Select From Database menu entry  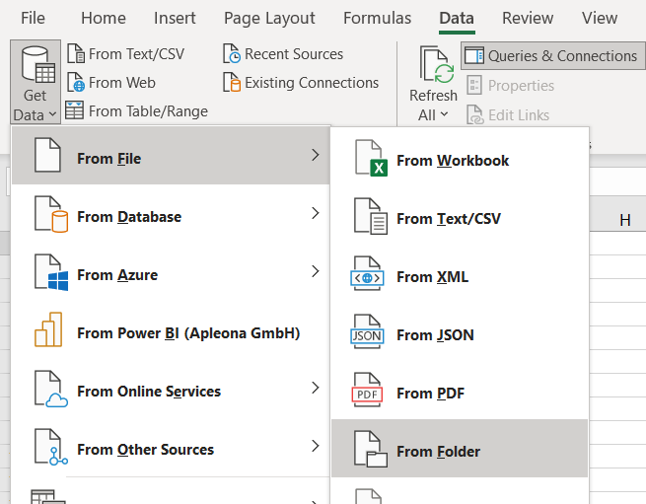pos(171,213)
